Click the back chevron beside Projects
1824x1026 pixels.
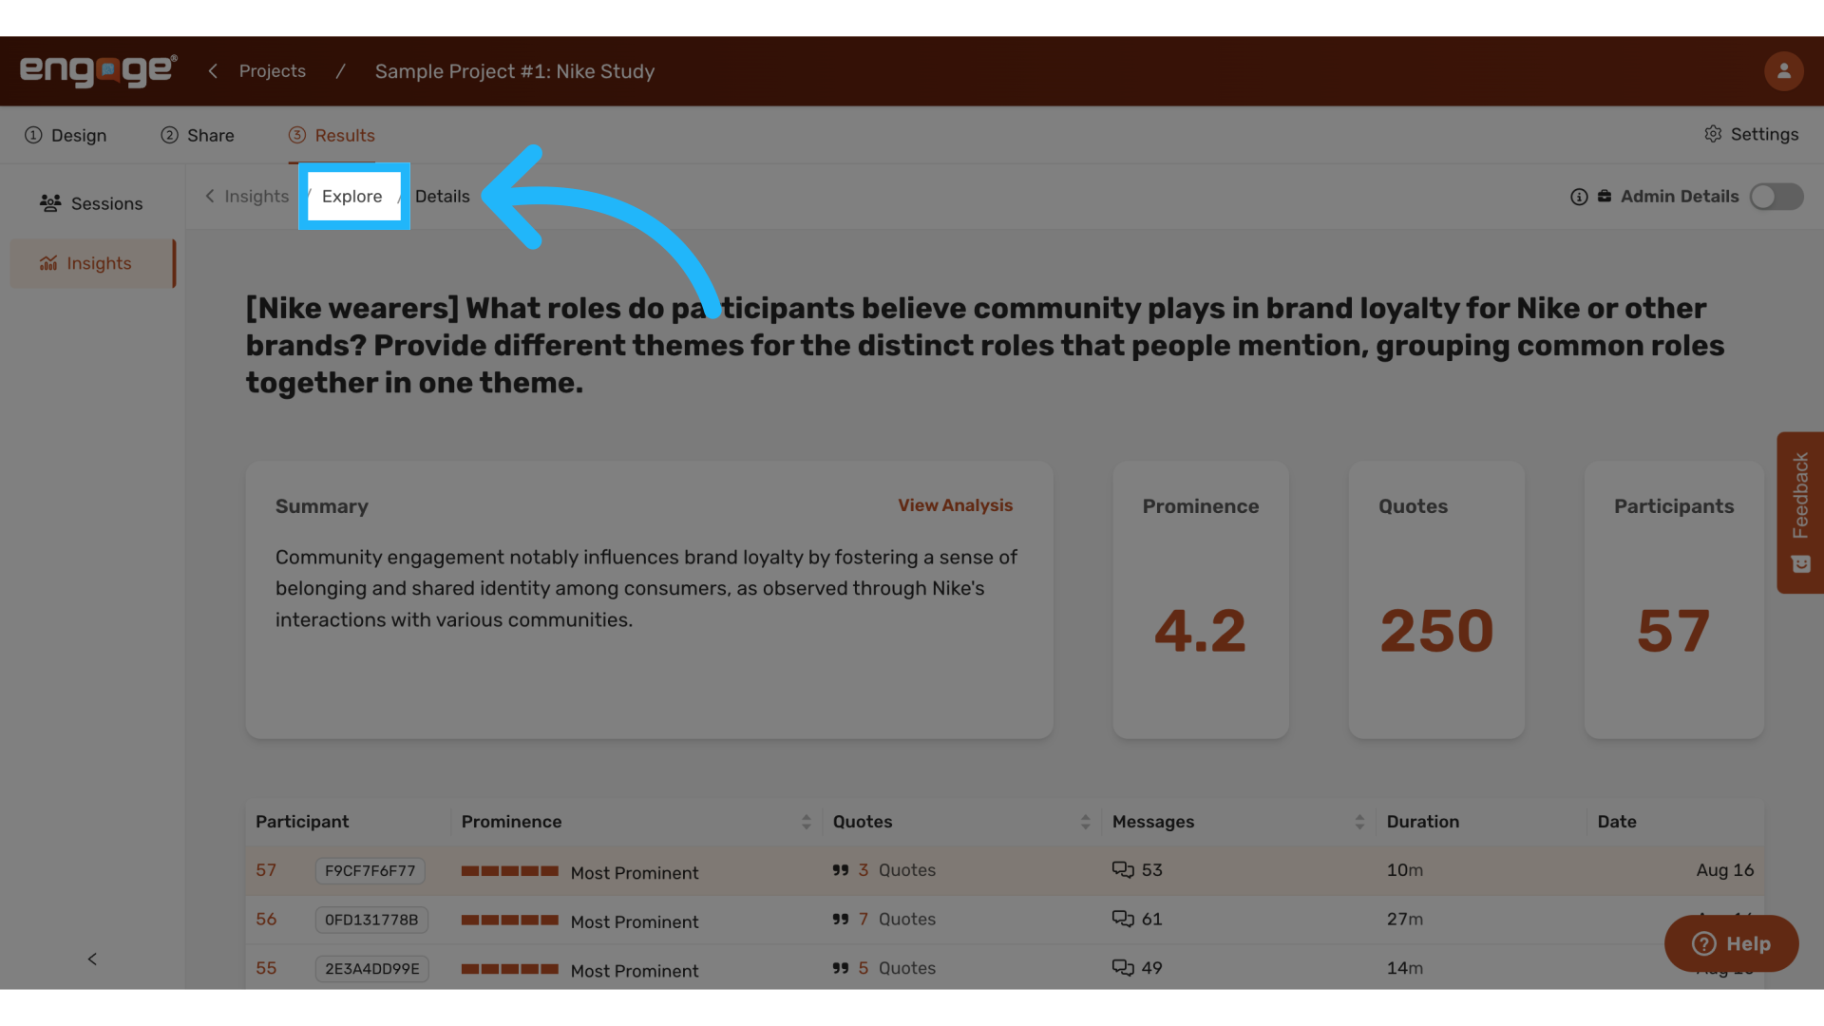[x=213, y=71]
